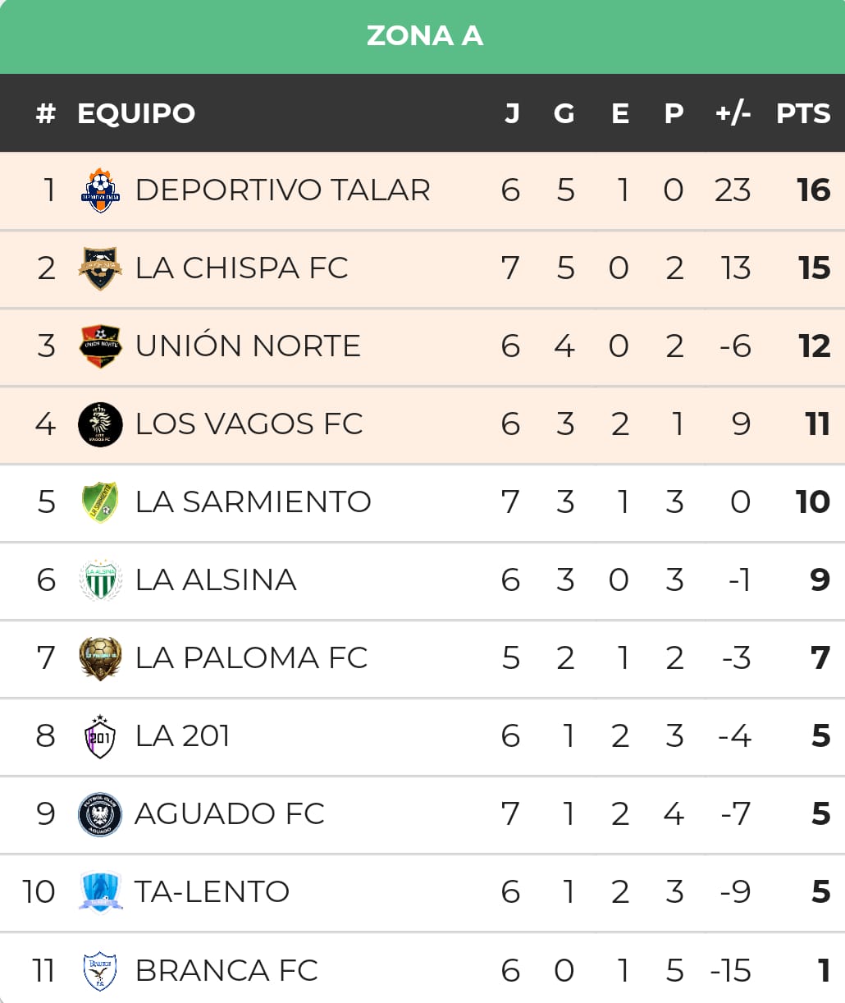Open the LA CHISPA FC team name
Screen dimensions: 845x1003
241,268
